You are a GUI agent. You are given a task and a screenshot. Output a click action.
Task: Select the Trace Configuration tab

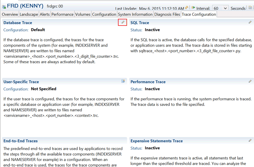tap(199, 14)
